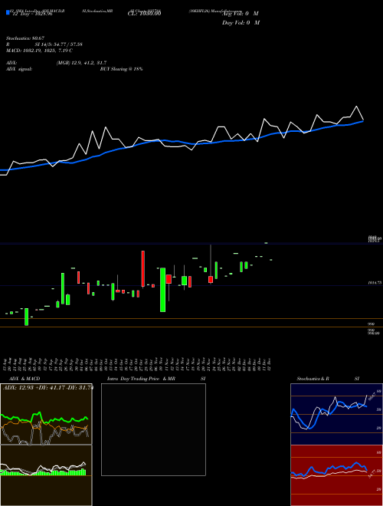
Task: Select the '12 Day = 1028.96' SMA label
Action: tap(32, 15)
